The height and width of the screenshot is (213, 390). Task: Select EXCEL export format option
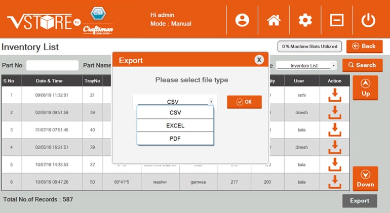175,125
